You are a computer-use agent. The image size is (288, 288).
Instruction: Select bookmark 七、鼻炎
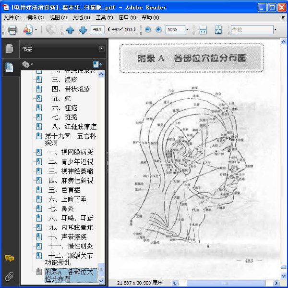click(x=61, y=209)
